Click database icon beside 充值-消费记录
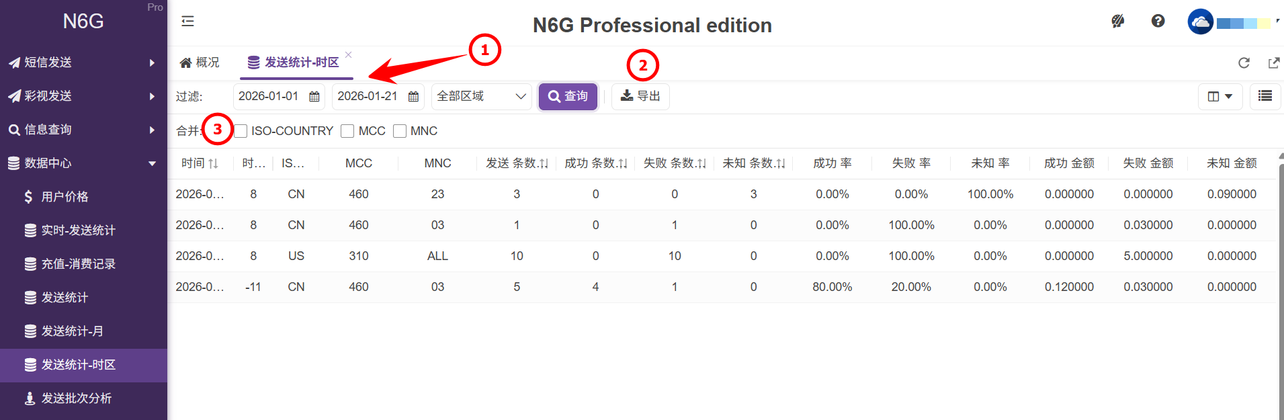1284x420 pixels. (30, 264)
